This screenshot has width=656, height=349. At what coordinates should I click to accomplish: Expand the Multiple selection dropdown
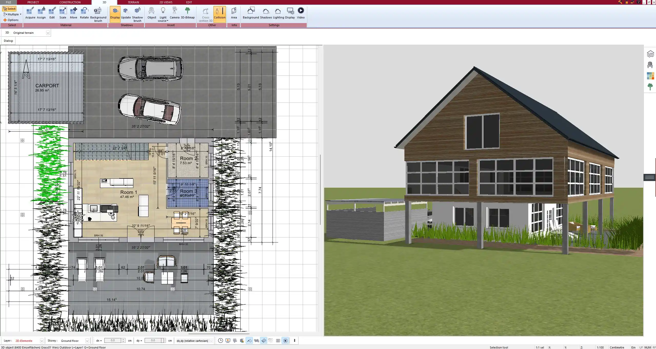point(12,14)
